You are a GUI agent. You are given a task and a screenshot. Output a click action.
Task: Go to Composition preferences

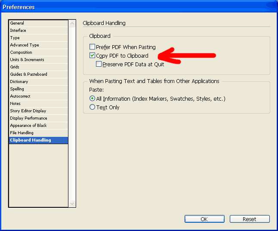38,52
